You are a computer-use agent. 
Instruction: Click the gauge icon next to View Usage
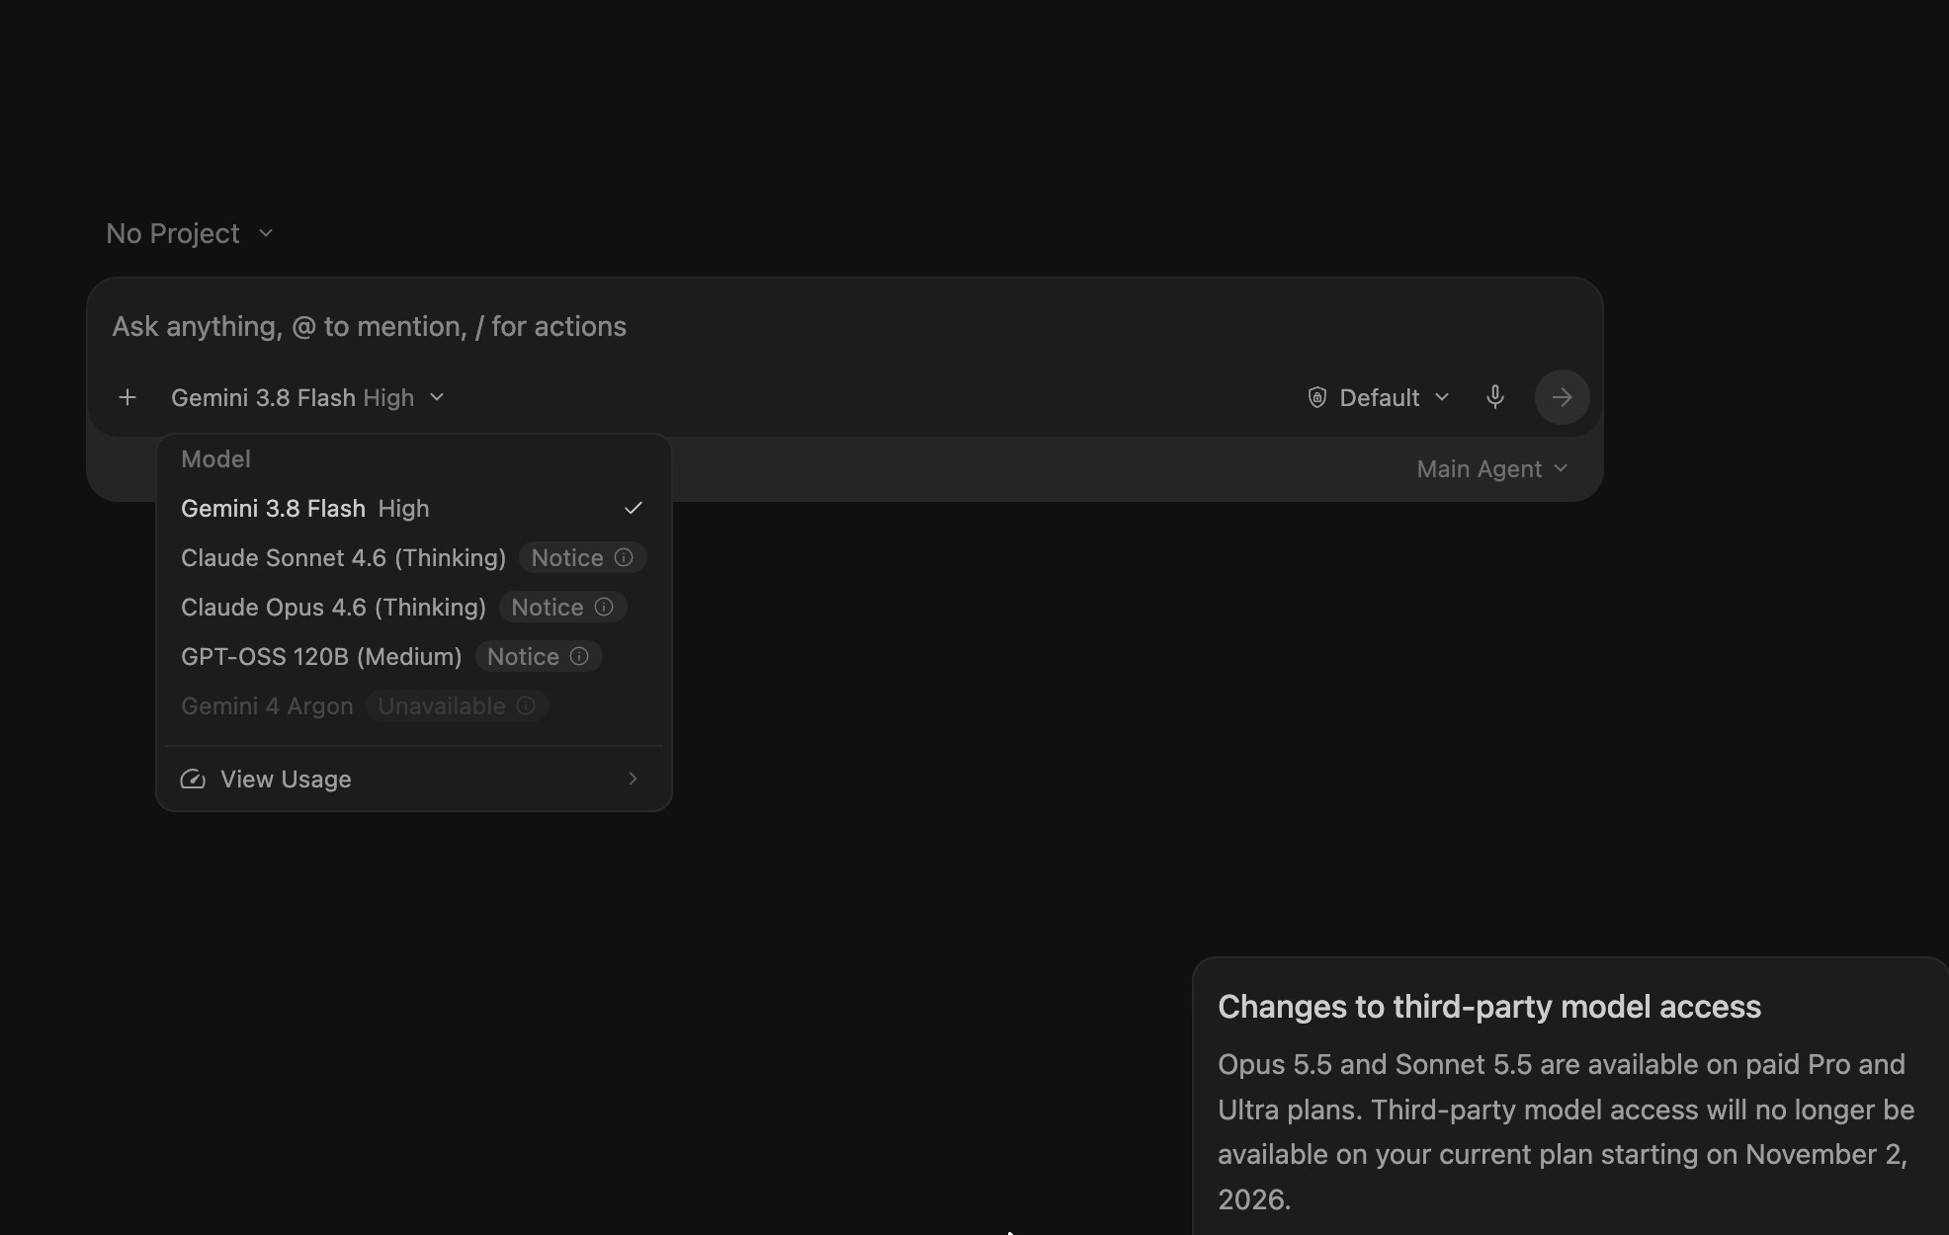pyautogui.click(x=193, y=779)
